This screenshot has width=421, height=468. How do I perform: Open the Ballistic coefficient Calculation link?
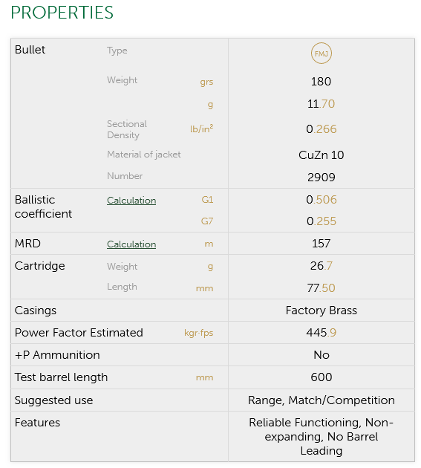(131, 201)
